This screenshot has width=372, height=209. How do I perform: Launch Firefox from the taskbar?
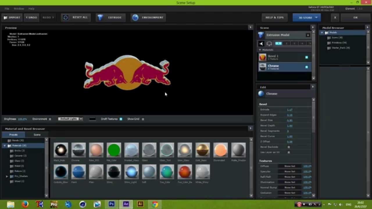tap(25, 204)
